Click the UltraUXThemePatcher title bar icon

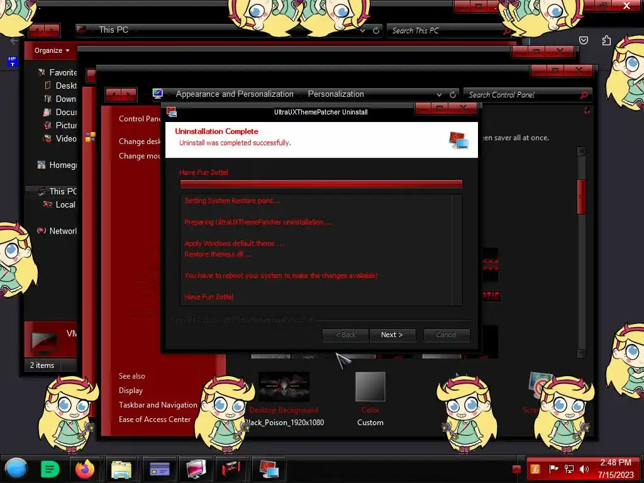172,112
